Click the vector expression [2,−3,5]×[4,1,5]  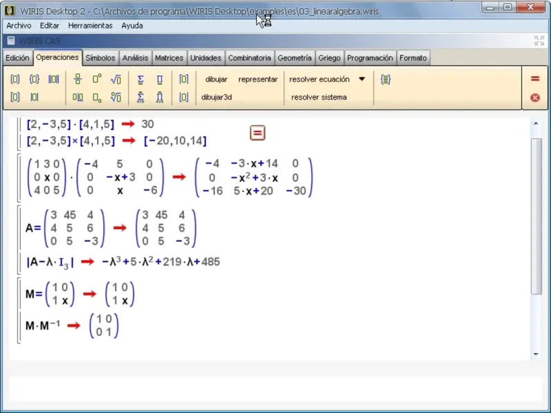click(71, 141)
